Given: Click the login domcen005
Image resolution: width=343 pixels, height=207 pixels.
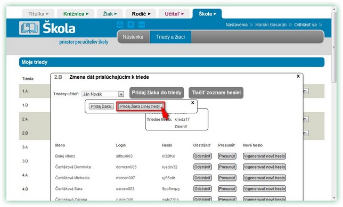Looking at the screenshot, I should (126, 167).
